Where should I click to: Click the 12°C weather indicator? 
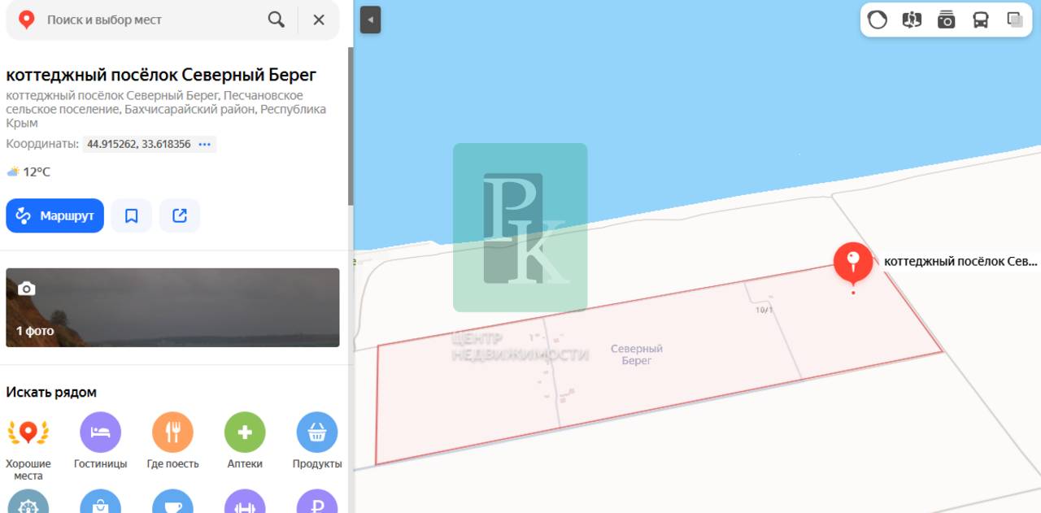28,172
